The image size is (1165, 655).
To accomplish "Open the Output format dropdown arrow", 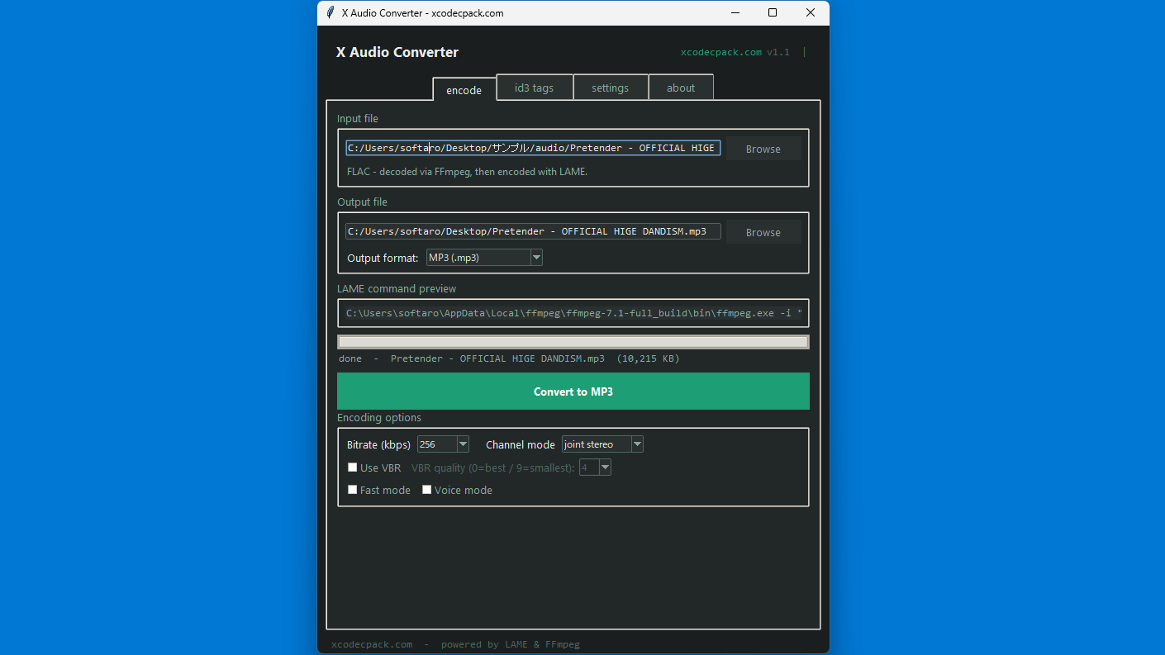I will point(537,257).
